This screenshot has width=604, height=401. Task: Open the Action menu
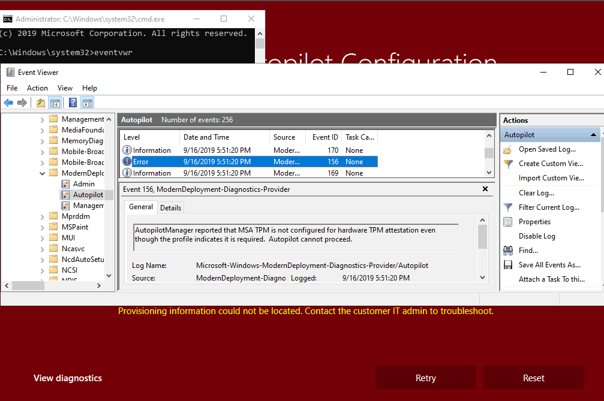click(37, 88)
